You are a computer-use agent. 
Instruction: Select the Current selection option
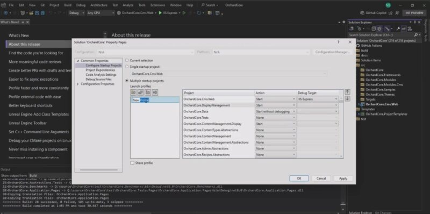127,60
